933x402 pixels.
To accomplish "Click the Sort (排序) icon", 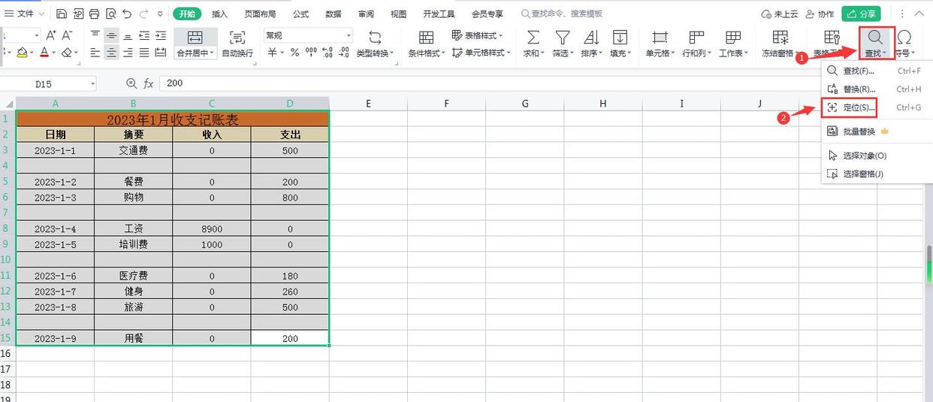I will pyautogui.click(x=591, y=38).
